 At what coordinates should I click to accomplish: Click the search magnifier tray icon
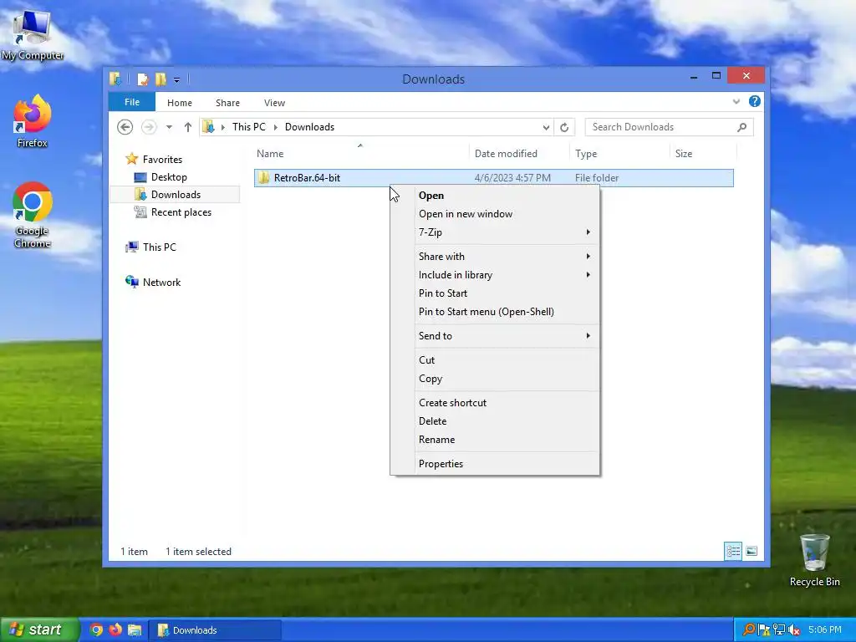click(x=749, y=629)
